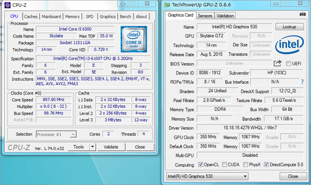Click the Shaders value 24 Unified
311x185 pixels.
coord(217,91)
